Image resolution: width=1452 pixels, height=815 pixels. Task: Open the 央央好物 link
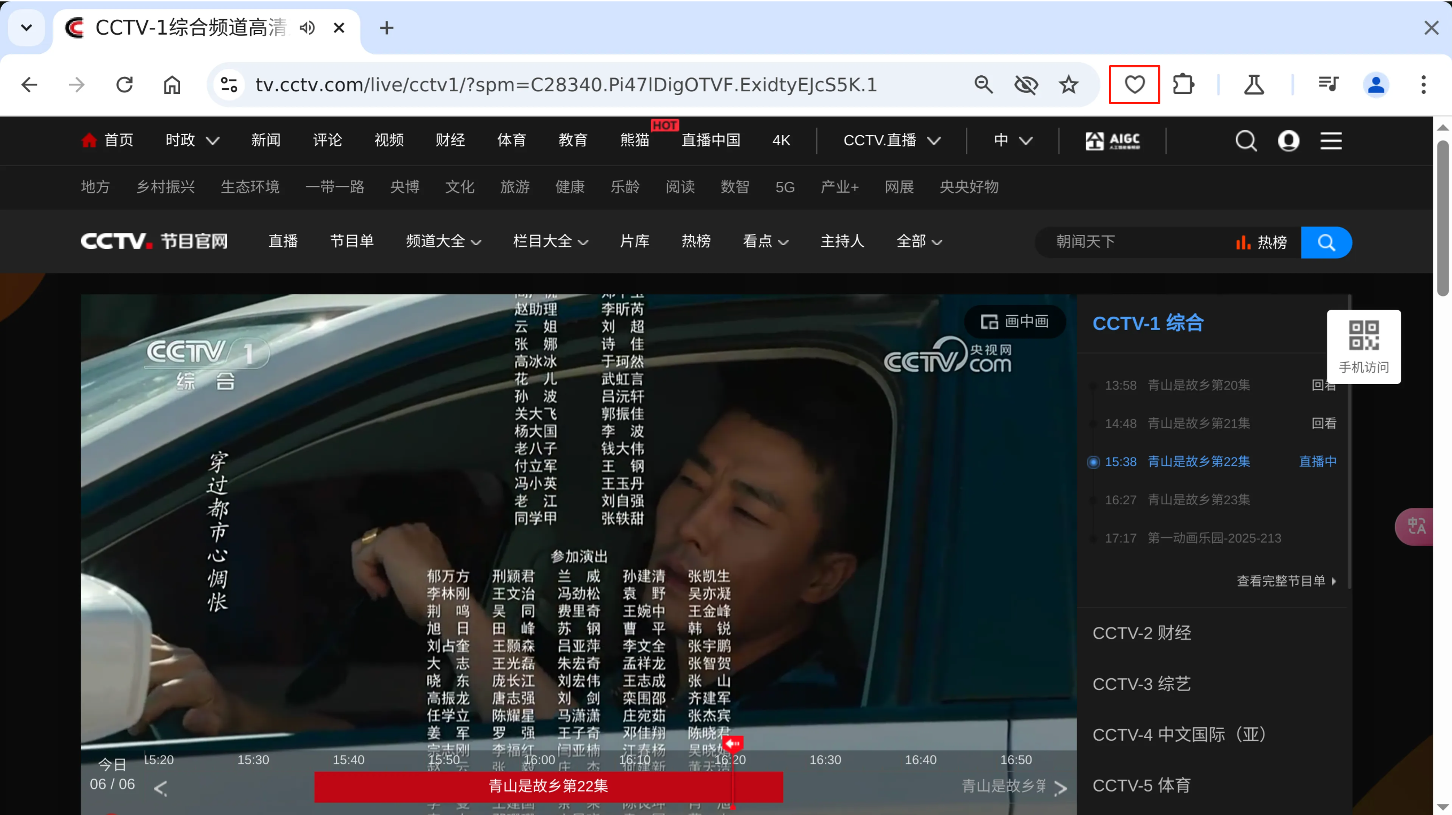coord(969,186)
